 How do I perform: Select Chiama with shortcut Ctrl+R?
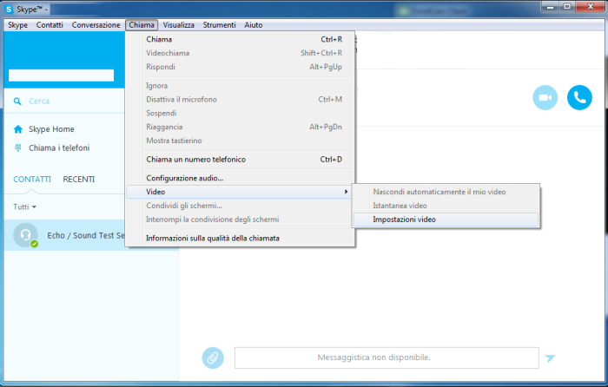[241, 39]
